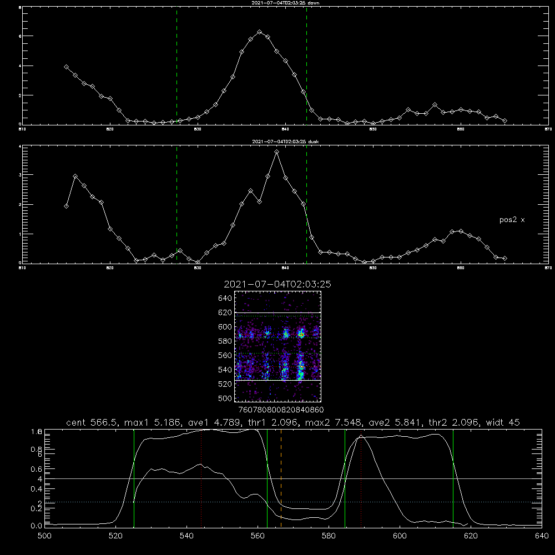Viewport: 555px width, 555px height.
Task: Click the left green dashed line in dawn plot
Action: (x=176, y=66)
